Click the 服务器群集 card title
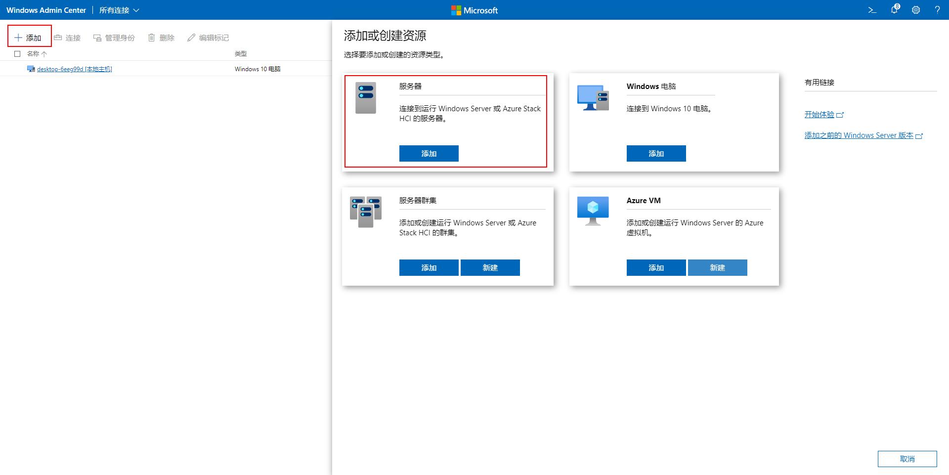 418,200
